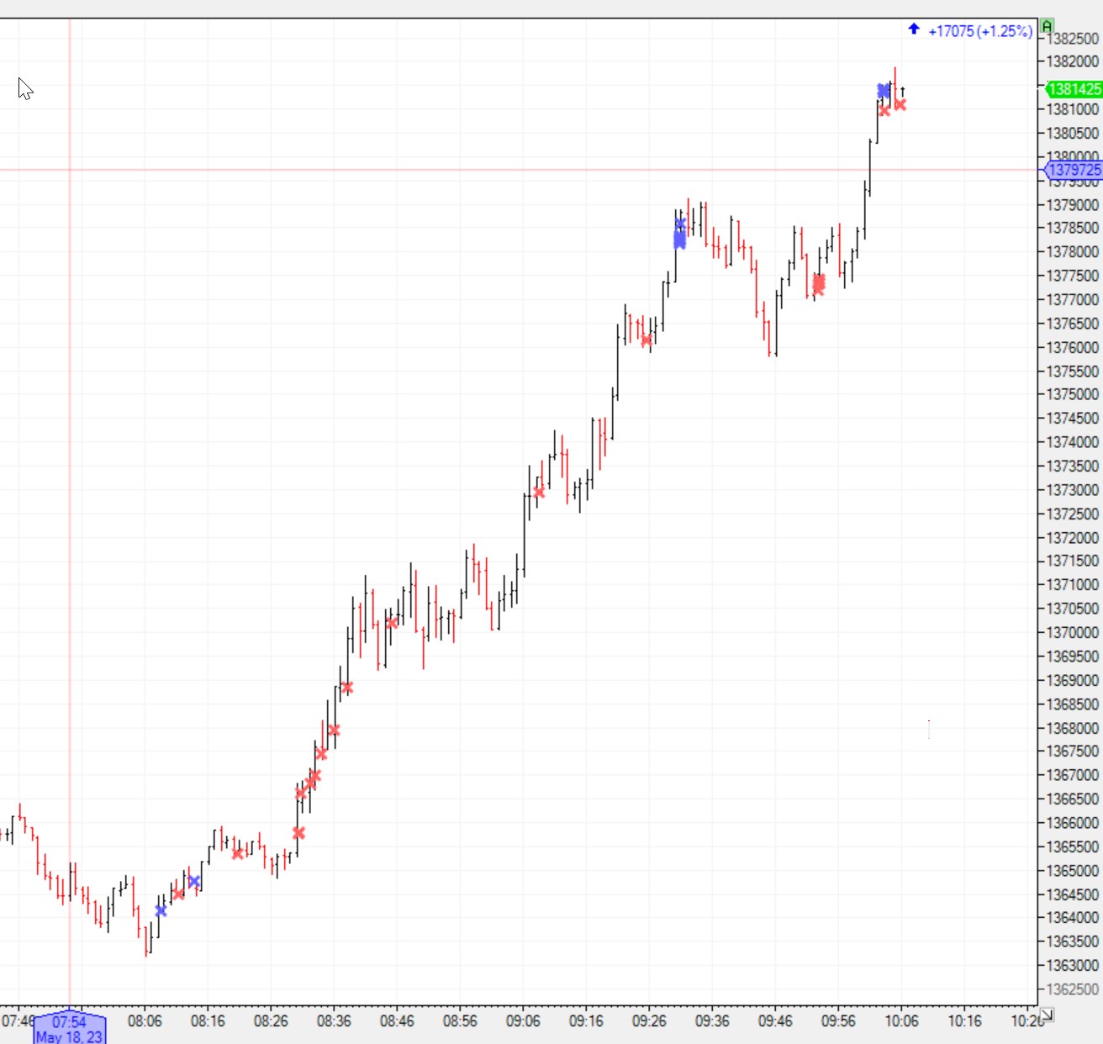Click price axis label 1375000
1103x1044 pixels.
click(1073, 394)
